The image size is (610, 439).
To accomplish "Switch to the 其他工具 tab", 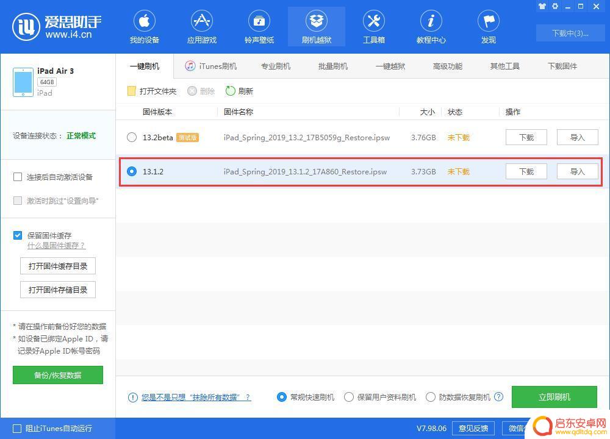I will 505,66.
